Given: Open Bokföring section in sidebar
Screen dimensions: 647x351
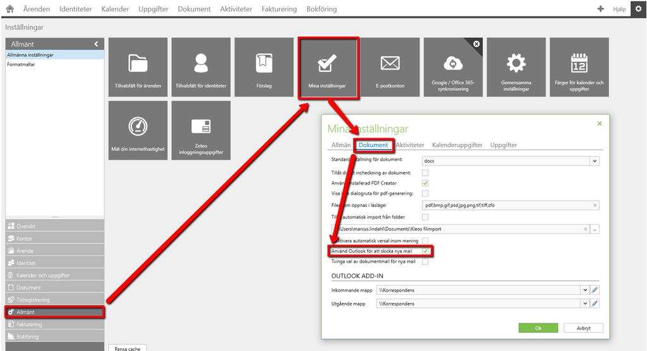Looking at the screenshot, I should [54, 336].
